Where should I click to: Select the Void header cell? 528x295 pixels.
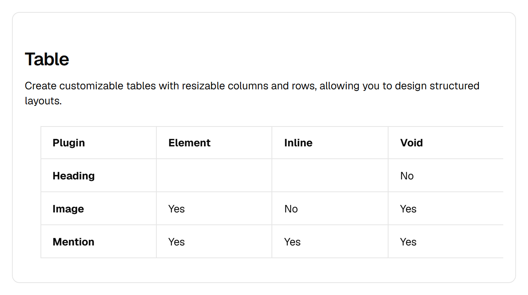tap(445, 143)
